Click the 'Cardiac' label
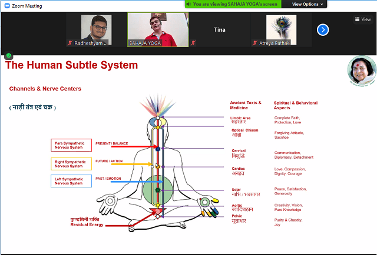Screen dimensions: 377x255 tap(238, 169)
